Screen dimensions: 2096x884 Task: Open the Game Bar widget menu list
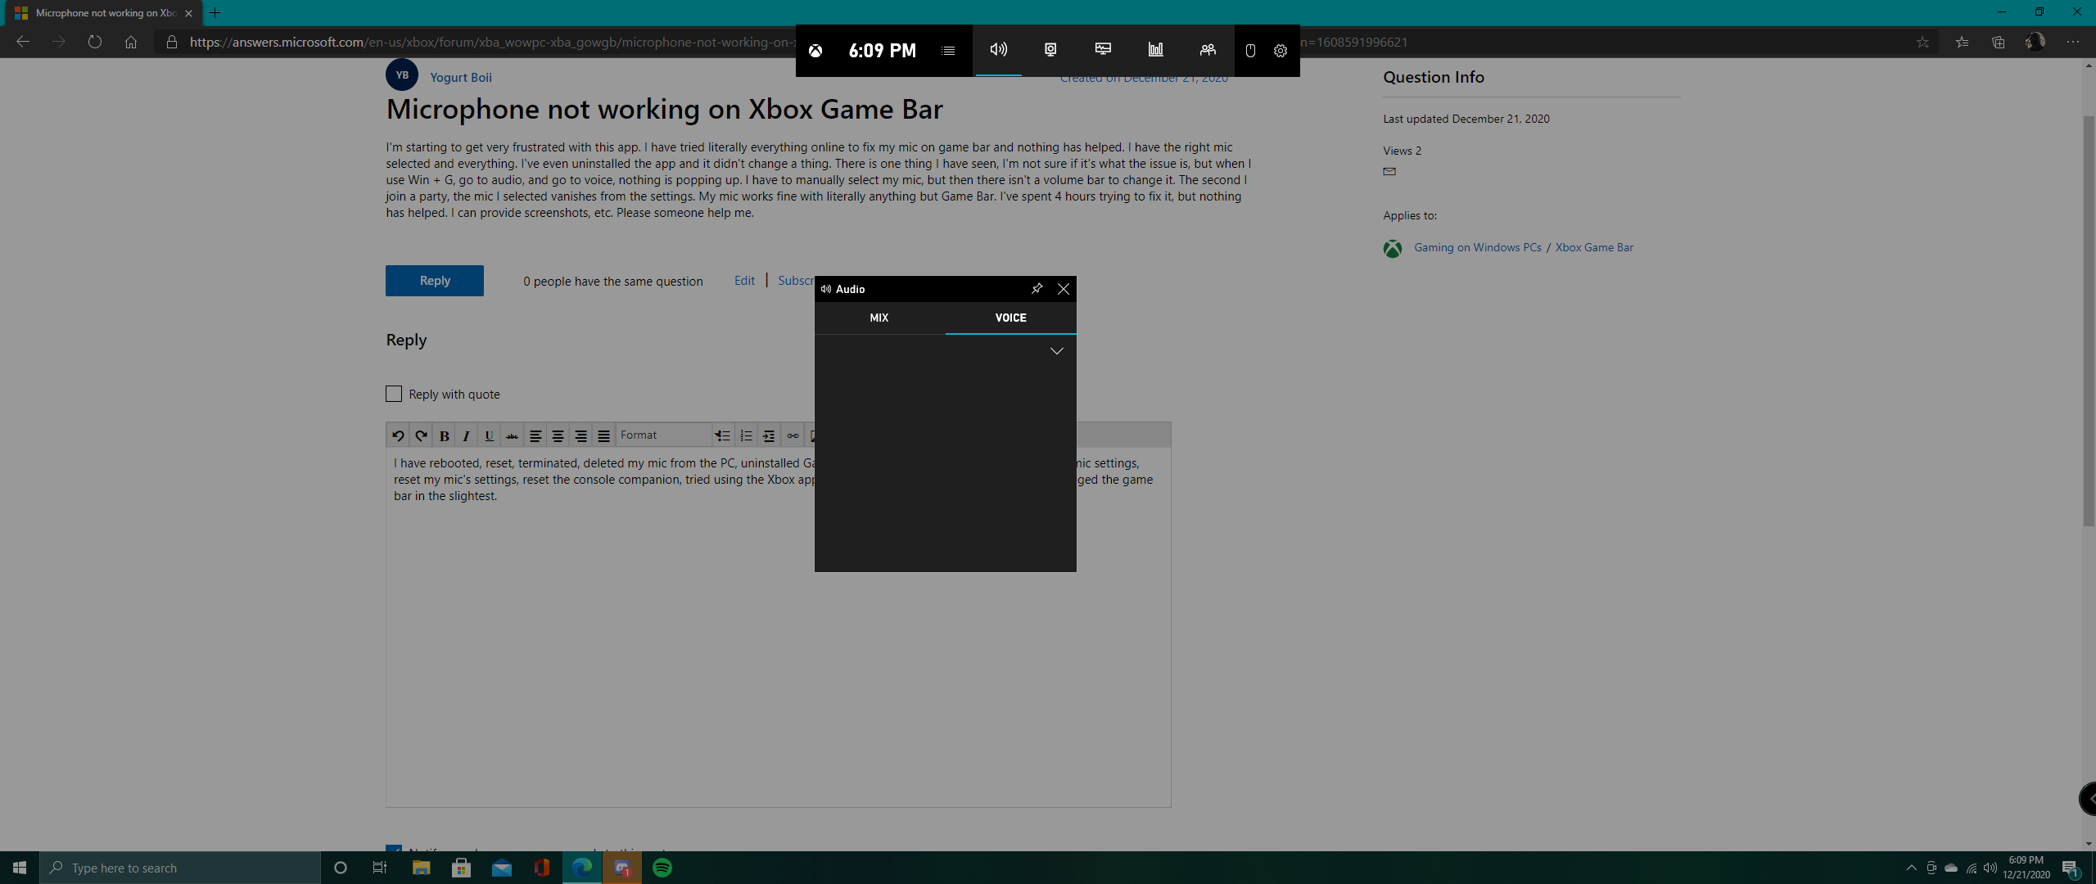948,51
